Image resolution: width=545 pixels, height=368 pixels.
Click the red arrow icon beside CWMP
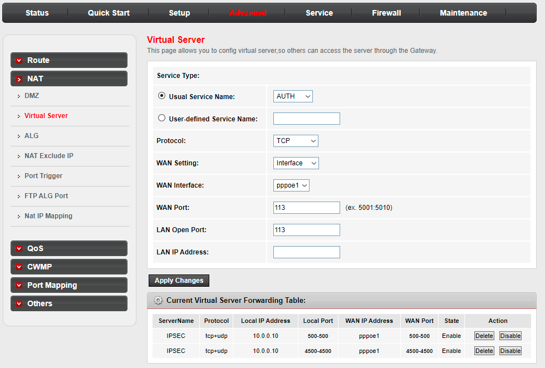(x=19, y=267)
